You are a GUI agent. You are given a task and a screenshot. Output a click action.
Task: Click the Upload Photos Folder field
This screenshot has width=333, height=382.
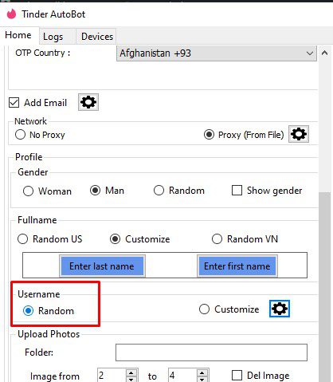pos(211,352)
